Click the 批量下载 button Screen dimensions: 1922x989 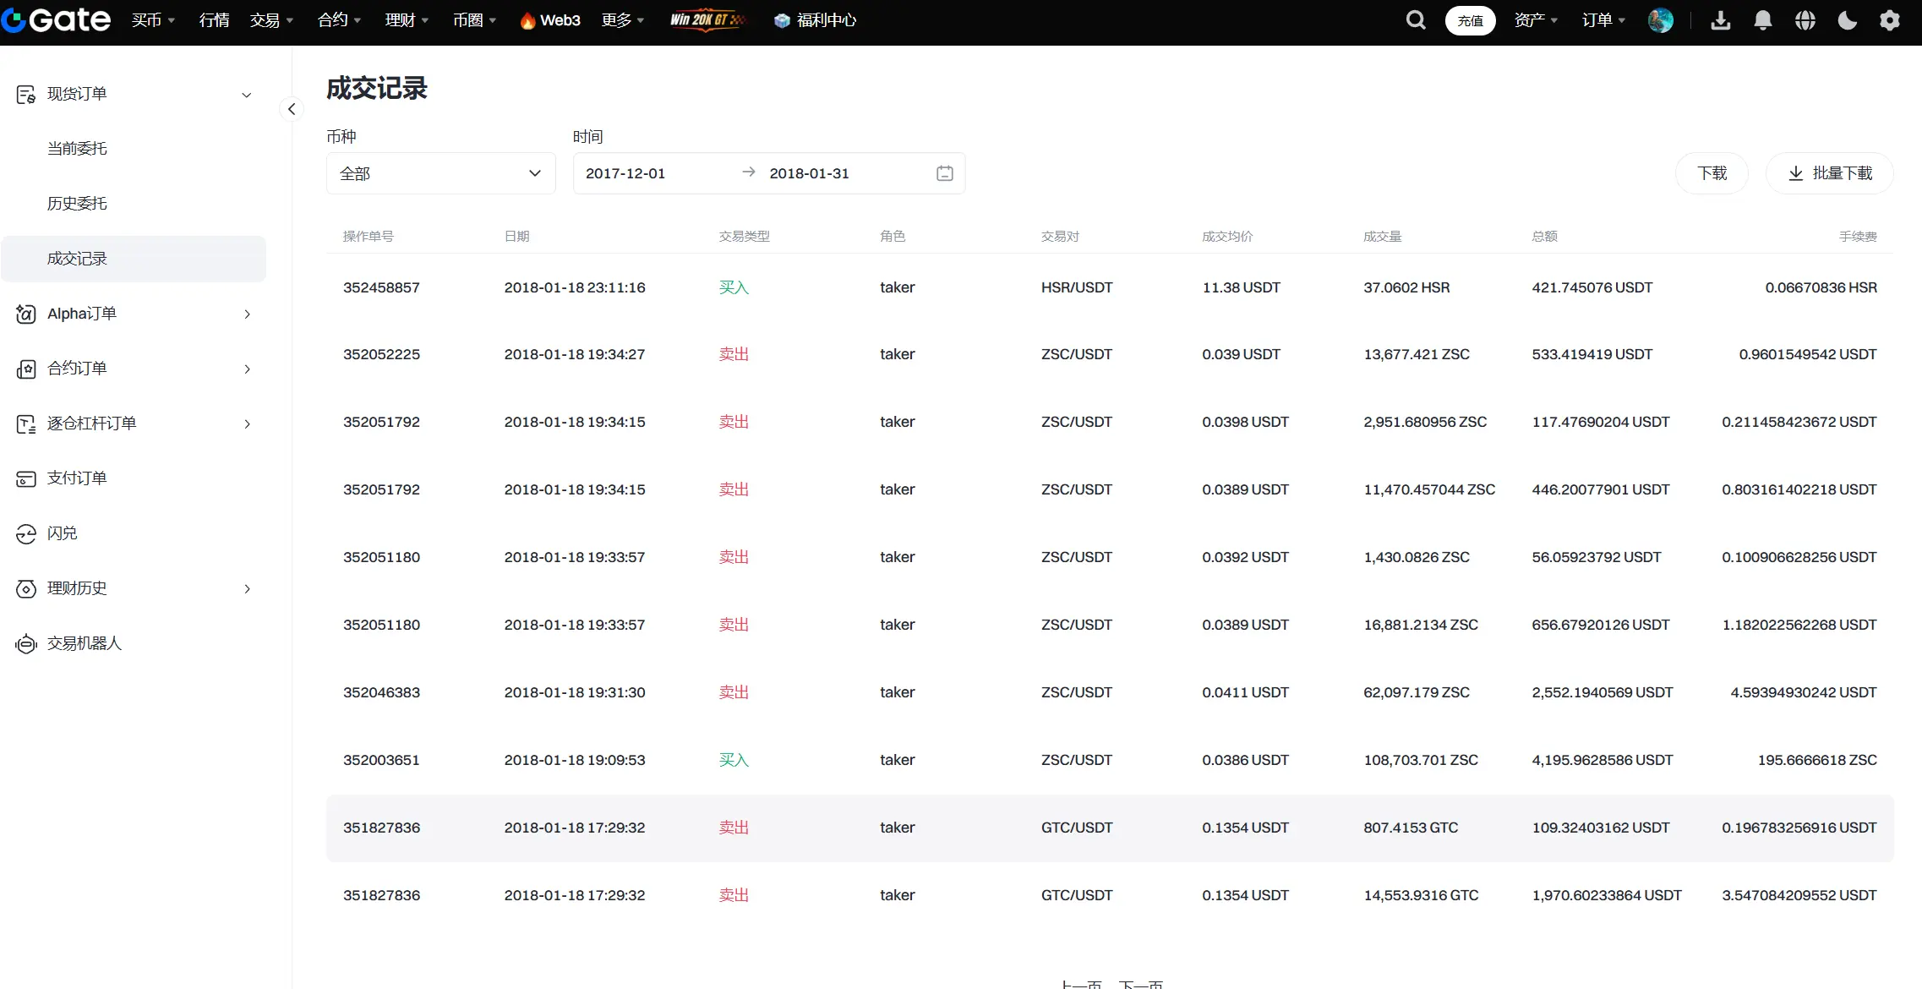pos(1829,173)
